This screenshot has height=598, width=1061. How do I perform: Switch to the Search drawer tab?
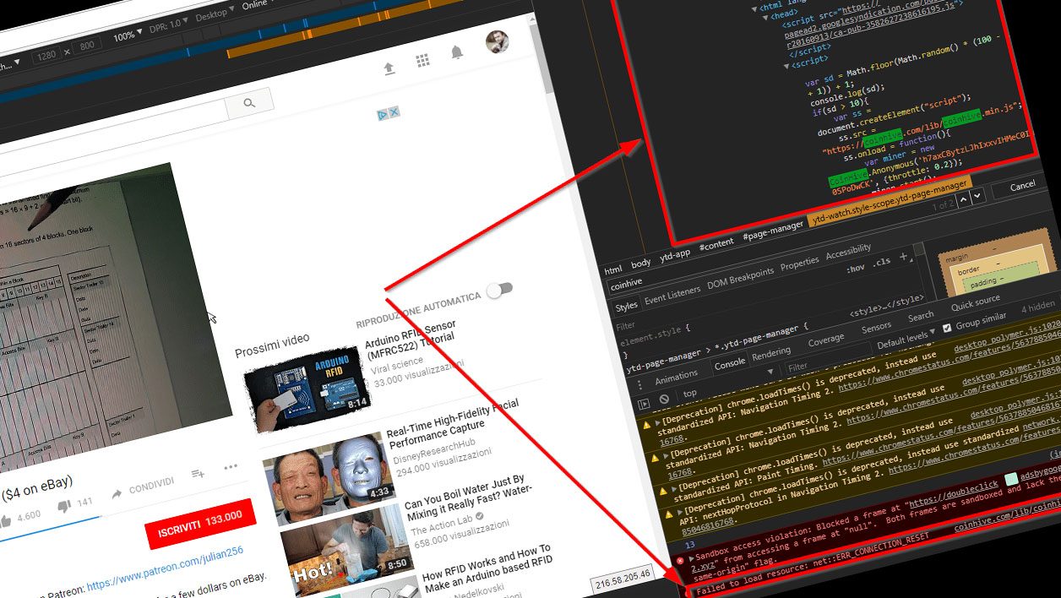pyautogui.click(x=921, y=316)
